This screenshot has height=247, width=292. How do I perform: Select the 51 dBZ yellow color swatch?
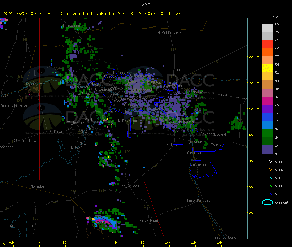pyautogui.click(x=267, y=68)
